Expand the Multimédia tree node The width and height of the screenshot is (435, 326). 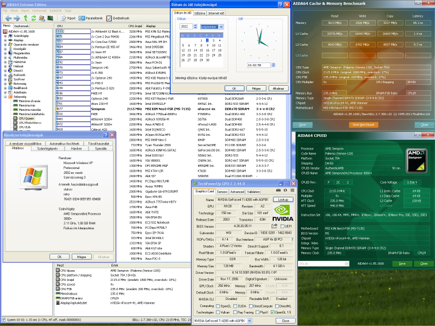[x=5, y=58]
